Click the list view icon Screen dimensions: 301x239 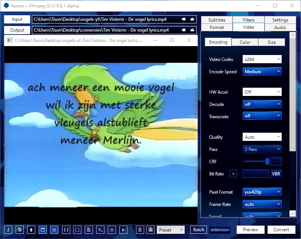click(x=112, y=230)
